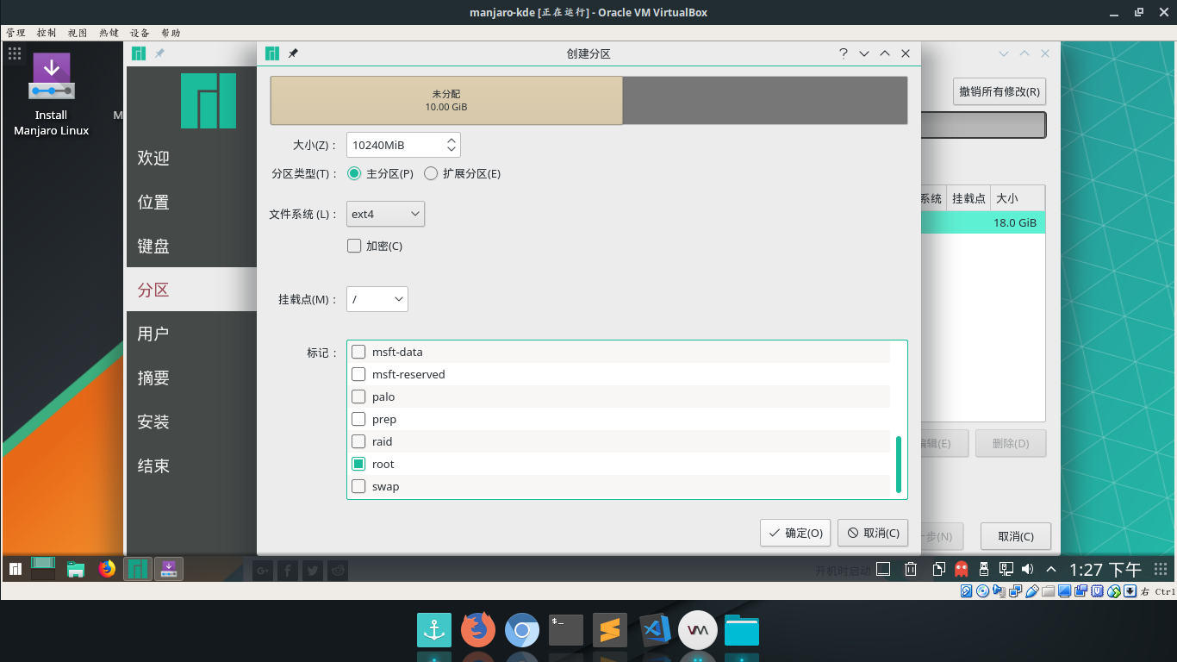Screen dimensions: 1177x662
Task: Open 视图 menu in VirtualBox
Action: coord(78,33)
